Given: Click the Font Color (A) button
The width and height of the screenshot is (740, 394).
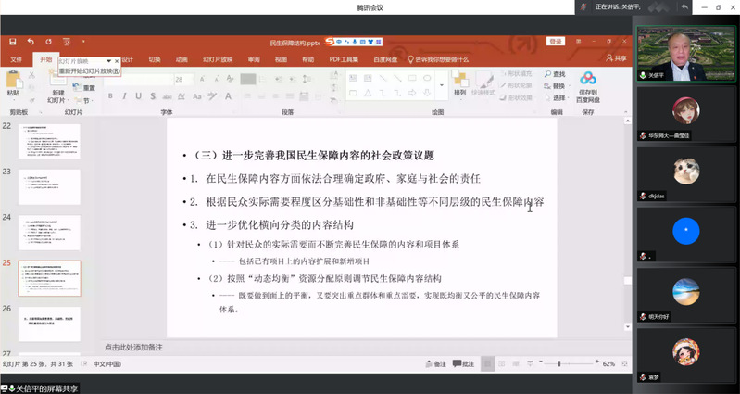Looking at the screenshot, I should point(228,95).
